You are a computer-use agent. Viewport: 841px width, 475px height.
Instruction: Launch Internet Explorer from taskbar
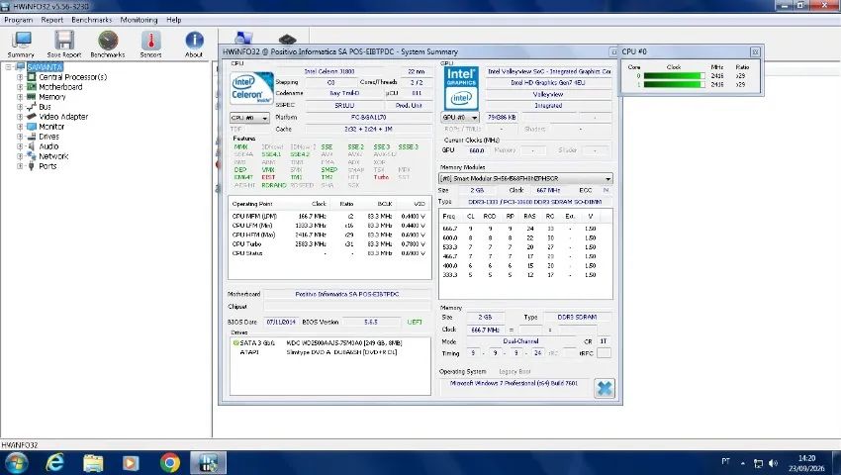pyautogui.click(x=54, y=463)
